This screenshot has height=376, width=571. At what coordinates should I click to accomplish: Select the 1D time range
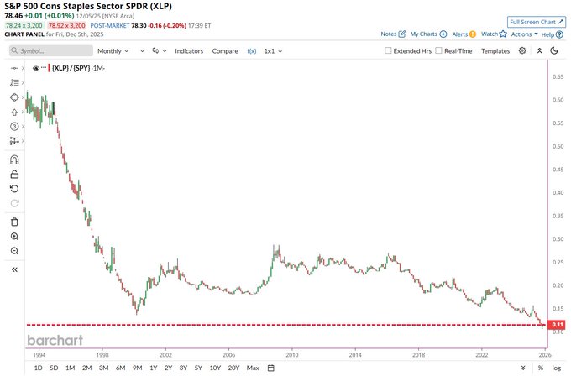(39, 368)
